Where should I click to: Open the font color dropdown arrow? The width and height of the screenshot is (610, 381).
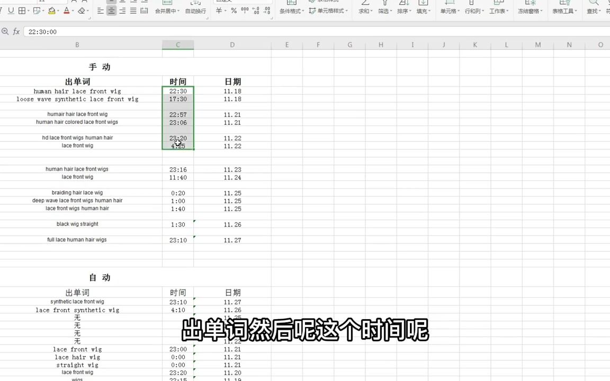[73, 11]
